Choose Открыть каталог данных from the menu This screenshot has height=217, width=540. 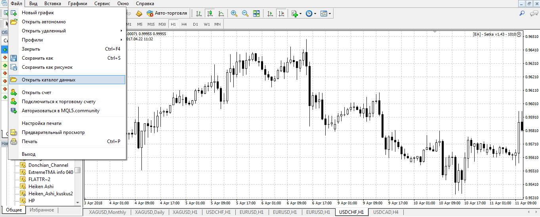click(x=48, y=80)
